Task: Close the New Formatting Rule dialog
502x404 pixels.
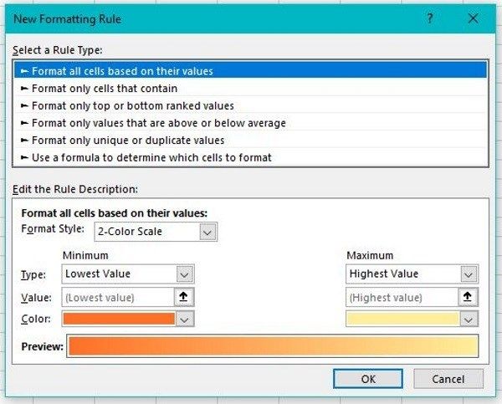Action: (474, 18)
